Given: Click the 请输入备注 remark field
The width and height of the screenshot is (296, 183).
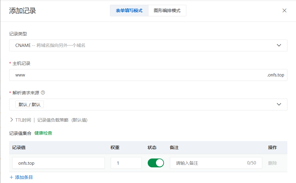Looking at the screenshot, I should pos(210,163).
